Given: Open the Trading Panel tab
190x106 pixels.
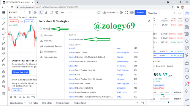Looking at the screenshot, I should click(80, 103).
